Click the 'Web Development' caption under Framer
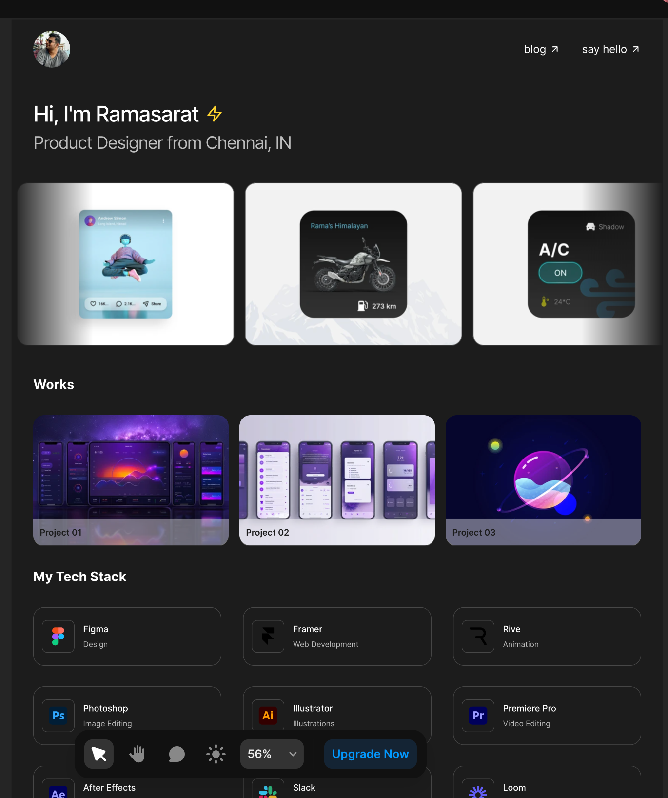Screen dimensions: 668x798 (326, 644)
